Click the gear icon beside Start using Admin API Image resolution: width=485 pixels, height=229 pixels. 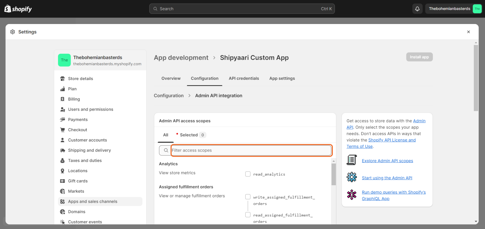pyautogui.click(x=352, y=177)
